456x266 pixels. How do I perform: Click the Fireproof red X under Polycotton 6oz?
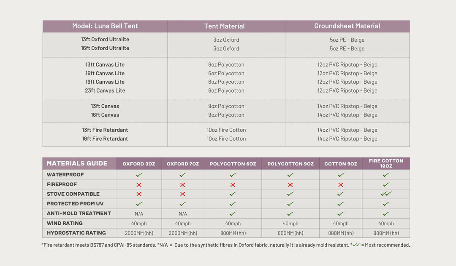tap(233, 185)
